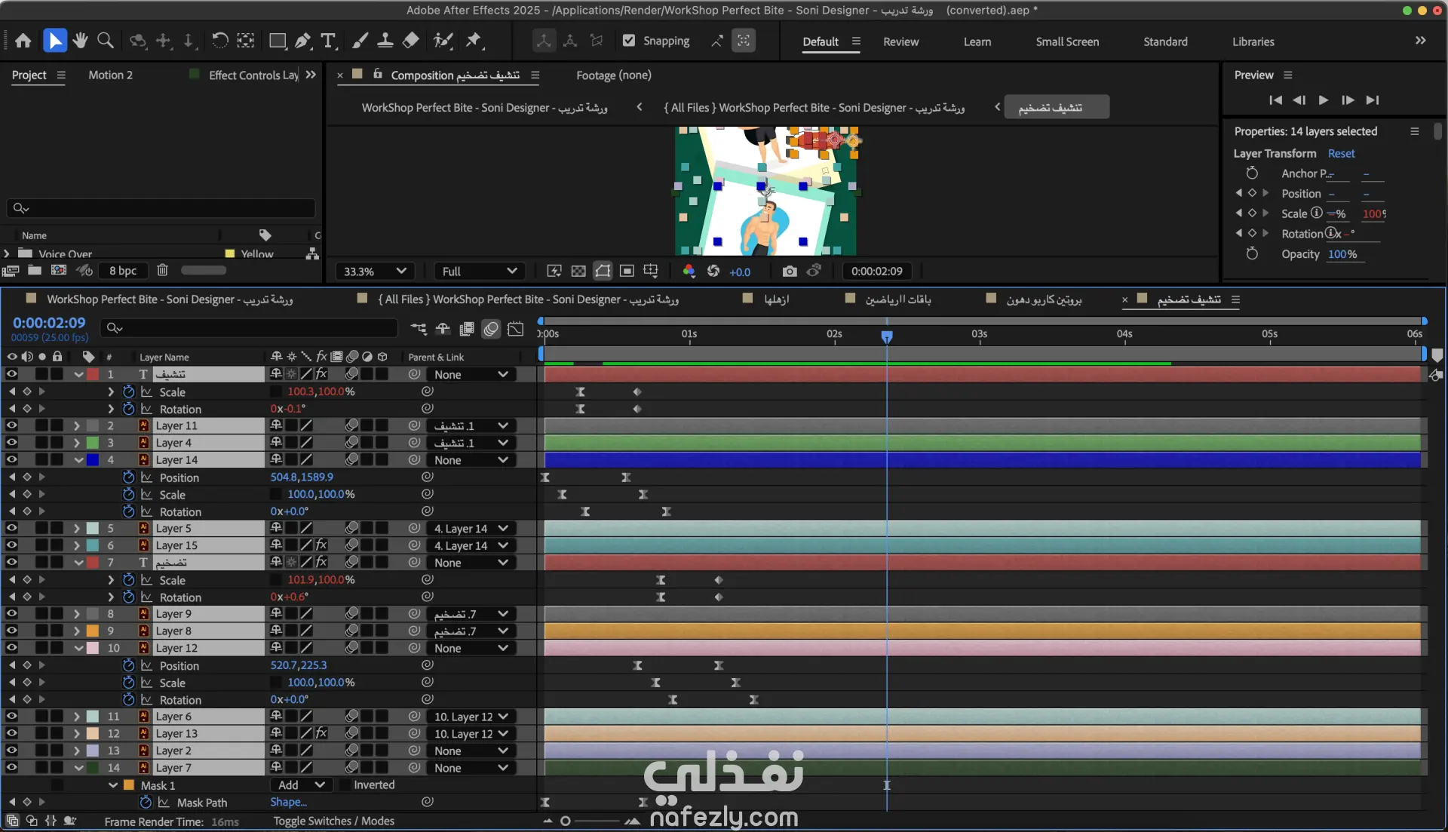
Task: Open the Motion 2 panel tab
Action: pyautogui.click(x=110, y=75)
